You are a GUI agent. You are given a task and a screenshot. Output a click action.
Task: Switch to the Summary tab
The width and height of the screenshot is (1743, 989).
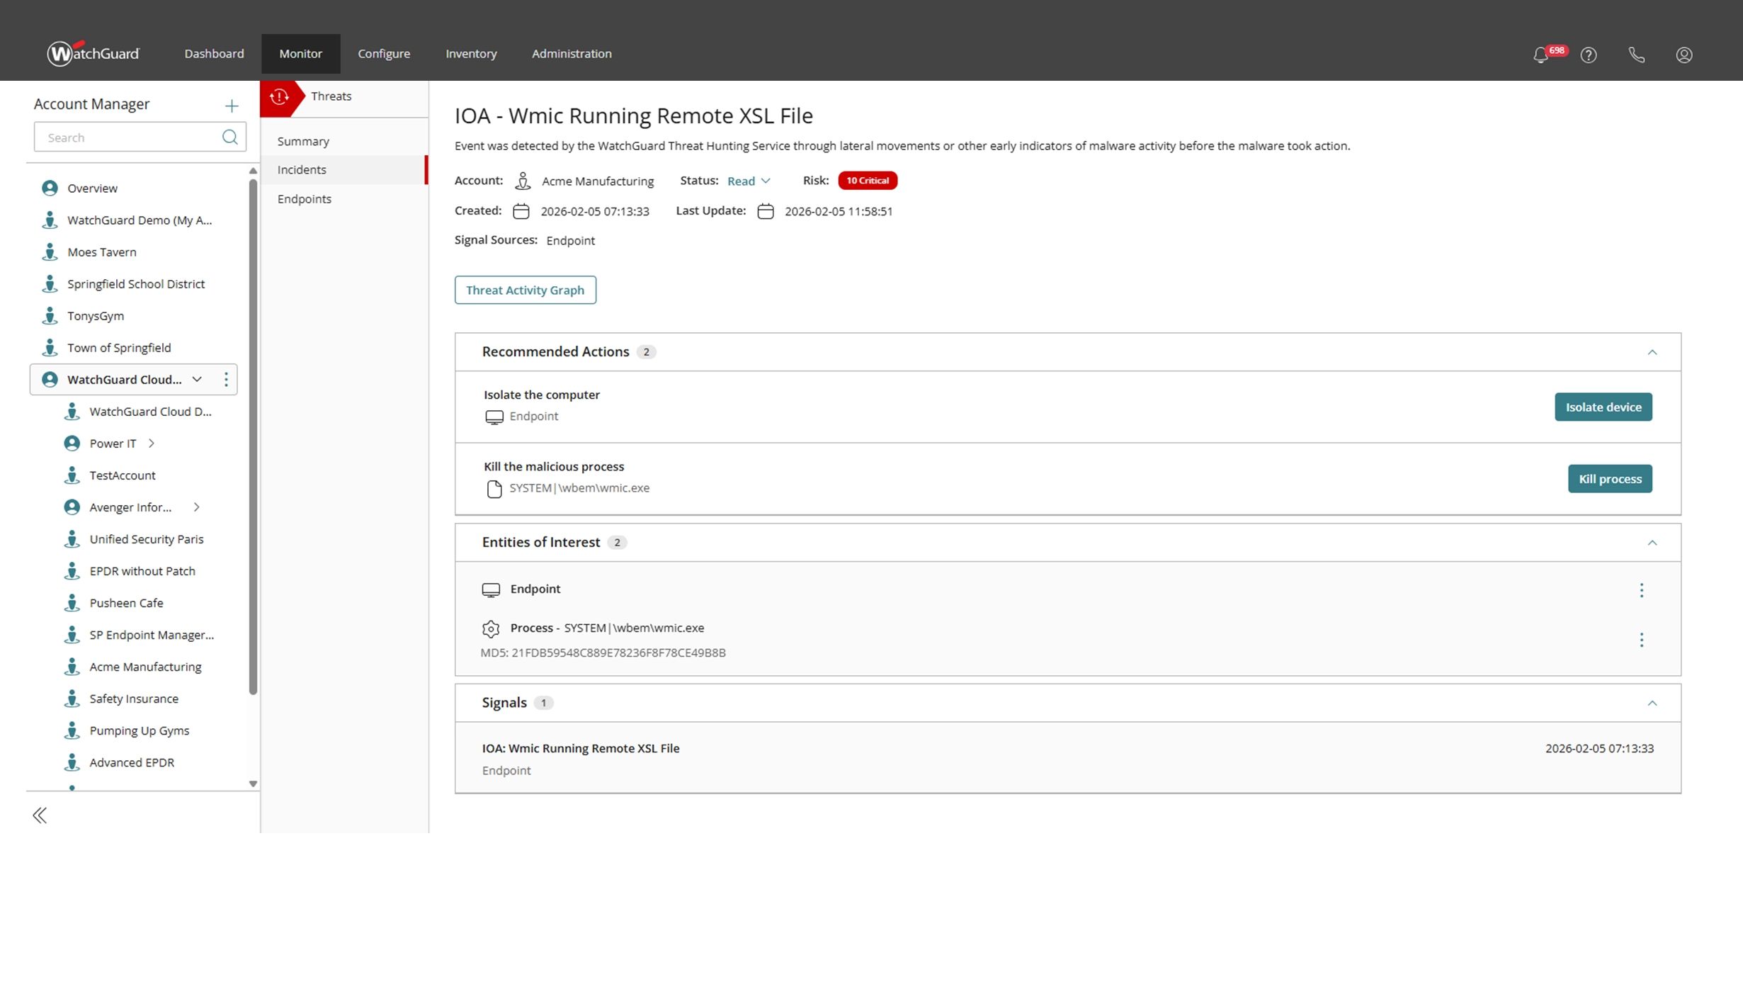coord(303,141)
